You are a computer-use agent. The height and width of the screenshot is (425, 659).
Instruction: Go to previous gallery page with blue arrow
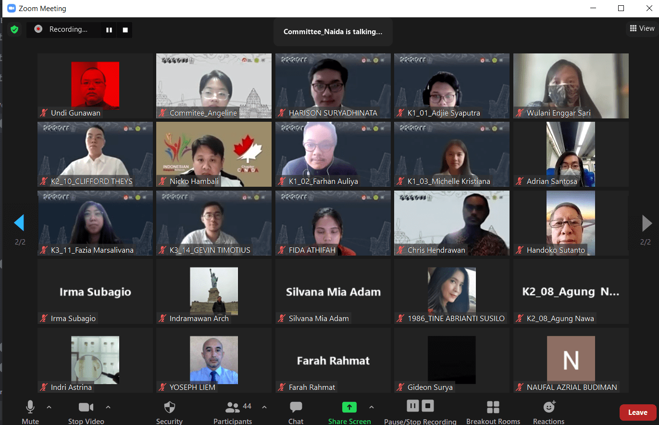(19, 223)
